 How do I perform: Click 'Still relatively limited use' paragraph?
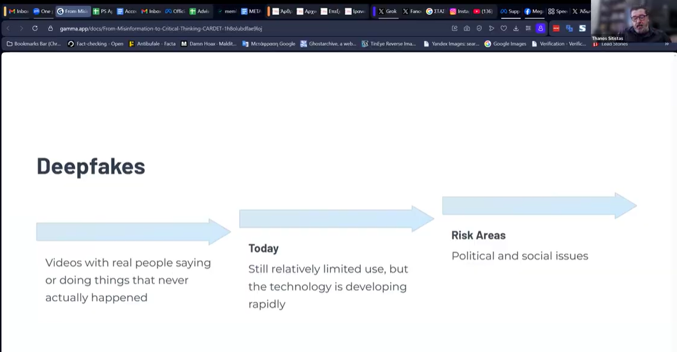coord(328,286)
